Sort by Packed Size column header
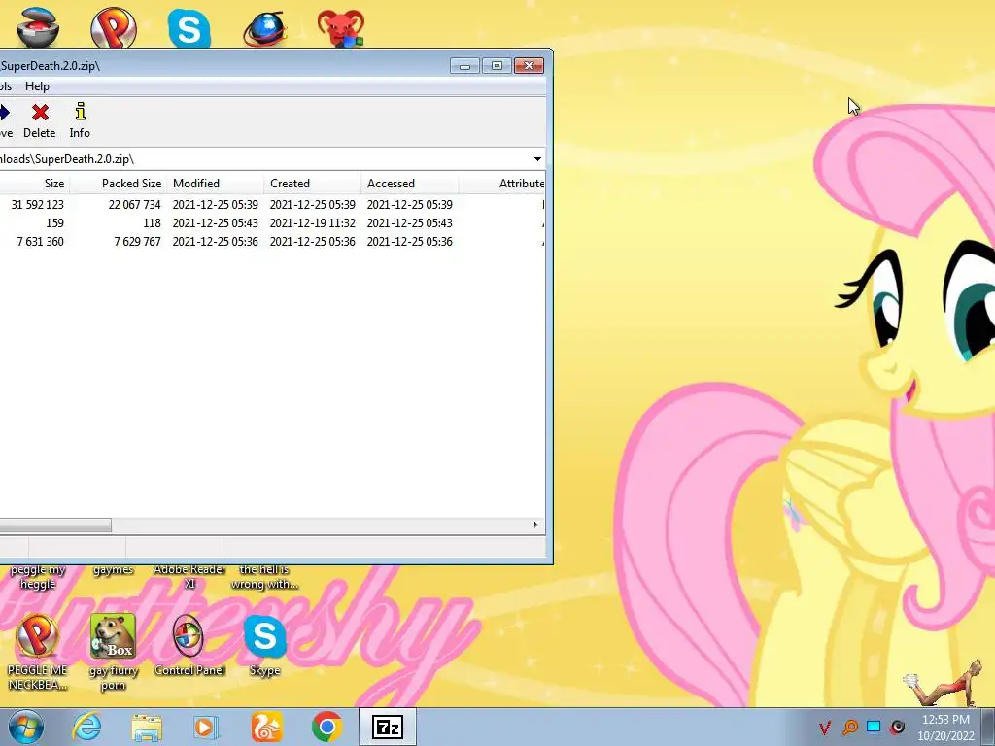 pos(118,184)
